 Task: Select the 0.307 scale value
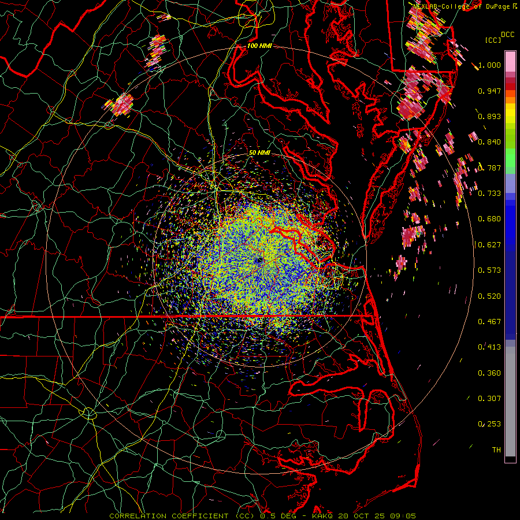[489, 399]
